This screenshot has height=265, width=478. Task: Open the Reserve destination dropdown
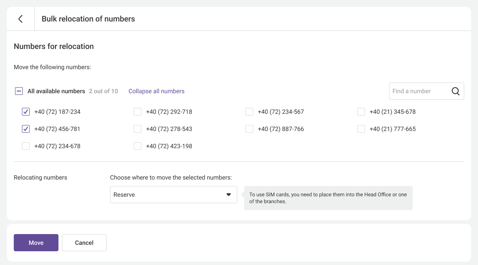(168, 195)
